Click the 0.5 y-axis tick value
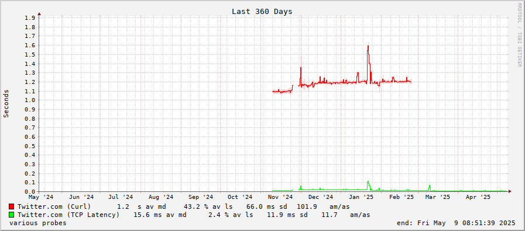Viewport: 525px width, 231px height. point(30,146)
